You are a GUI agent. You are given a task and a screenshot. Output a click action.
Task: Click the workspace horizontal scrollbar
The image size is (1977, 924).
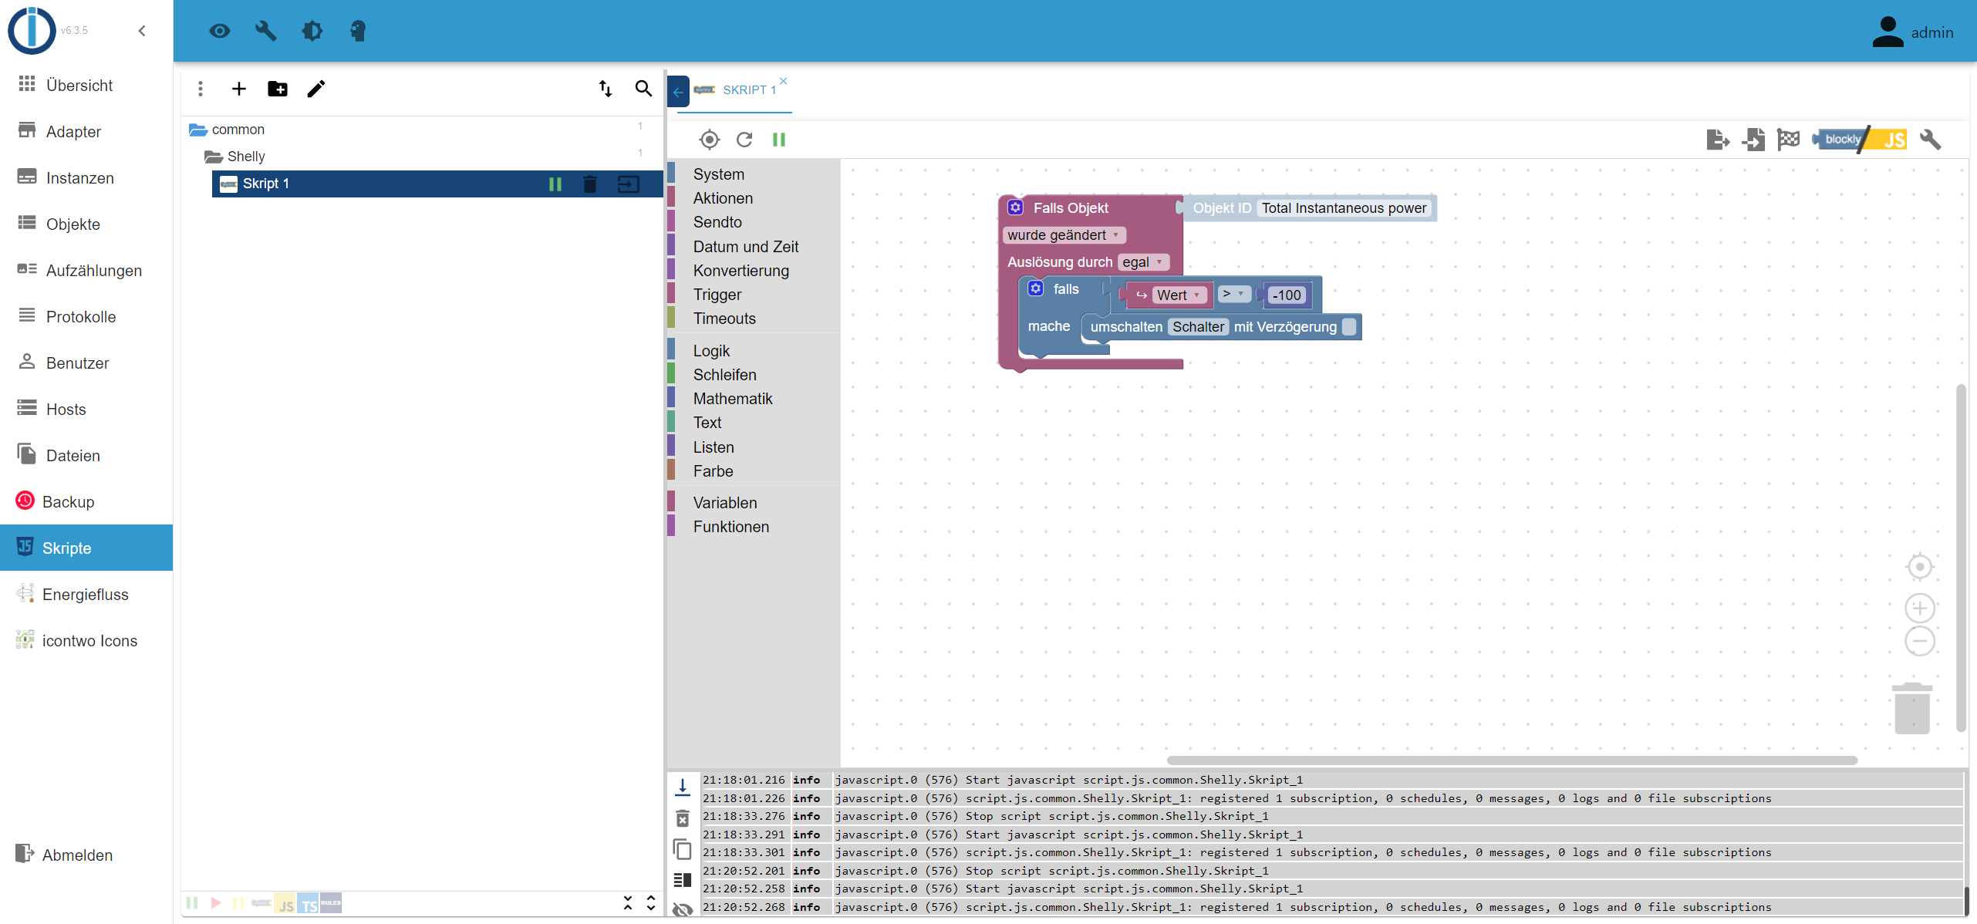pos(1512,760)
